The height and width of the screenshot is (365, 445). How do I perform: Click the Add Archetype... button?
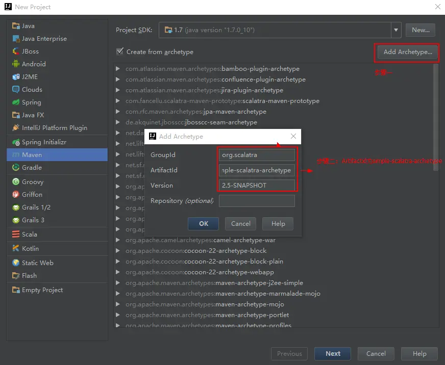(408, 52)
